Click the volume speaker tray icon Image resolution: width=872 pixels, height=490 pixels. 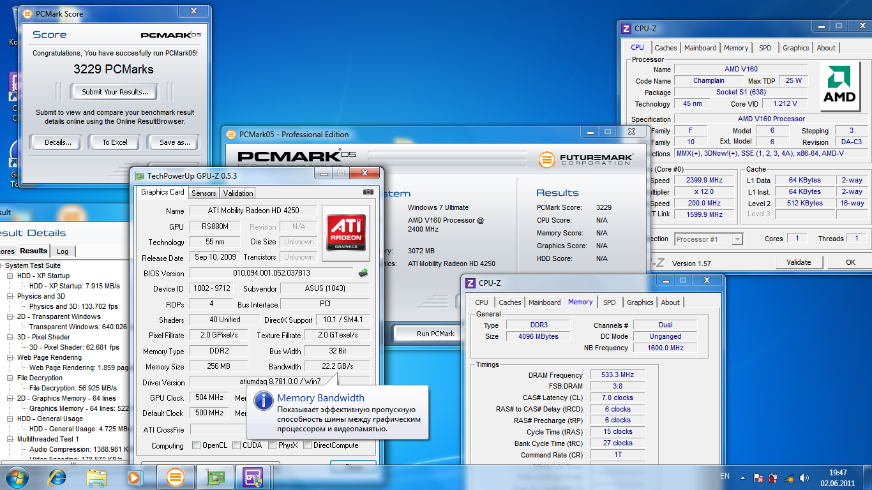point(805,477)
